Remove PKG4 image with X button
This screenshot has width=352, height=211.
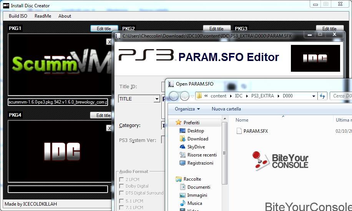109,128
